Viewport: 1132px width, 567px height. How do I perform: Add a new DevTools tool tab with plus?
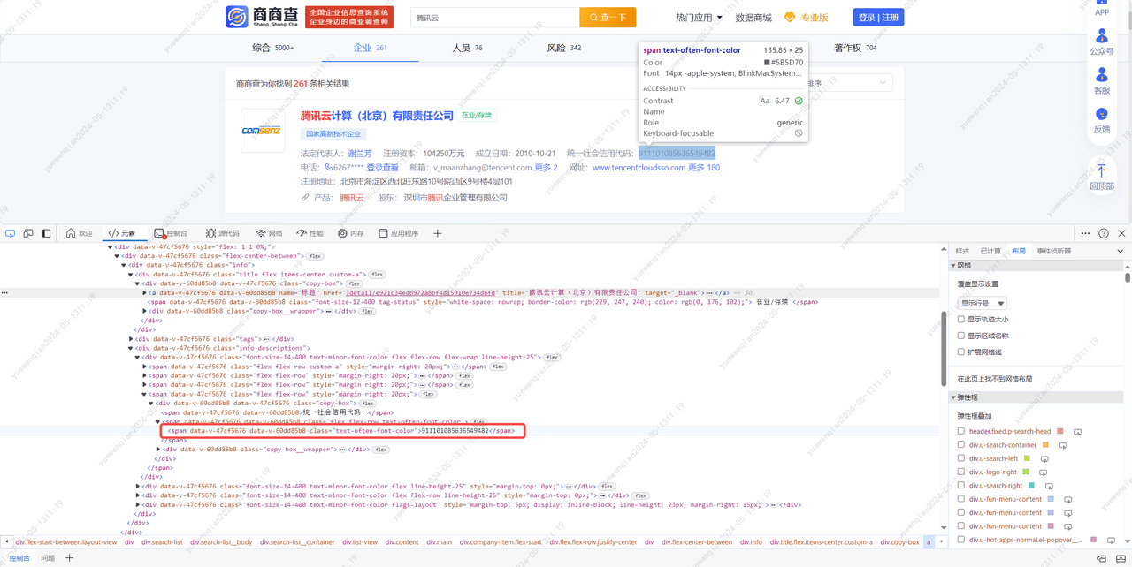click(437, 233)
